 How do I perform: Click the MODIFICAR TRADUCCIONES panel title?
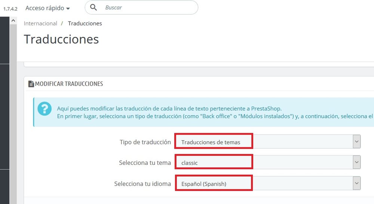coord(69,84)
